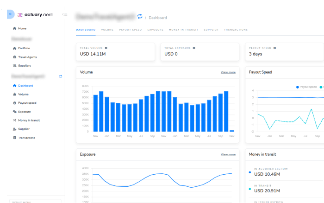Image resolution: width=324 pixels, height=203 pixels.
Task: Click the teal In Transit dot
Action: (250, 189)
